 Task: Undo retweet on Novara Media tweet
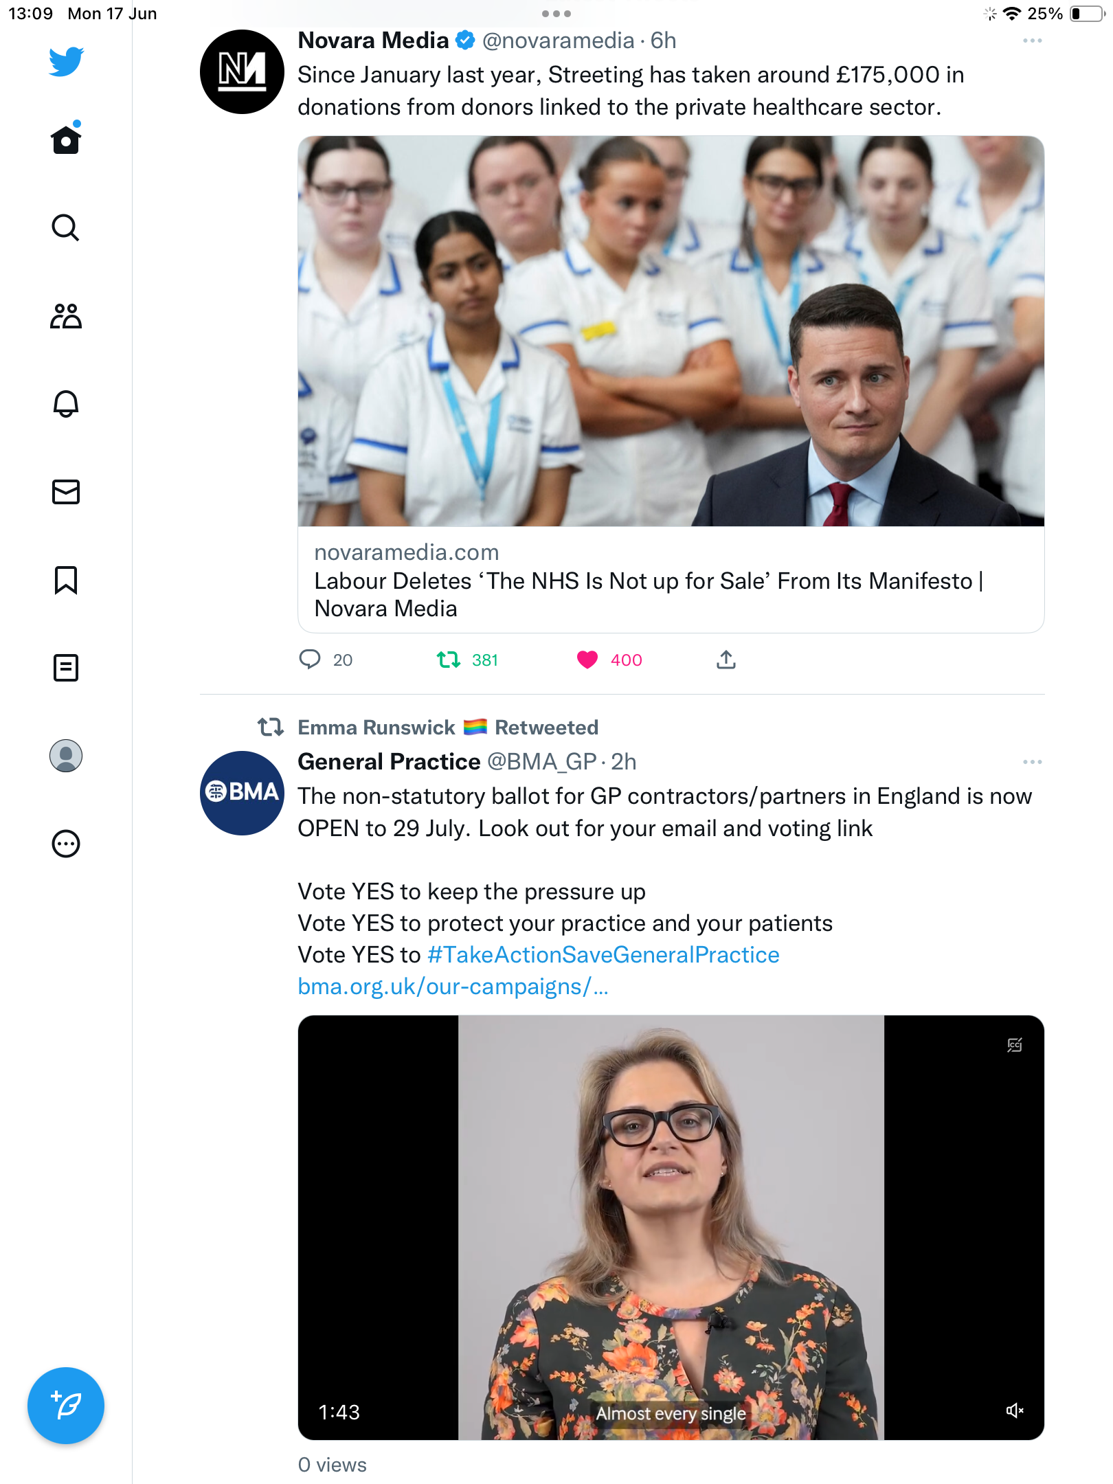449,660
